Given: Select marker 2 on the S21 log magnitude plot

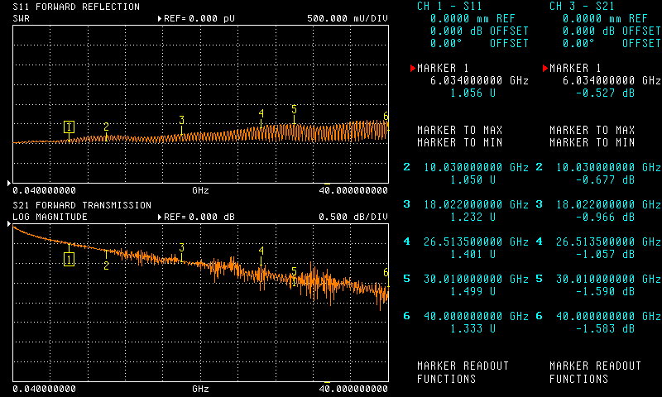Looking at the screenshot, I should pyautogui.click(x=106, y=265).
